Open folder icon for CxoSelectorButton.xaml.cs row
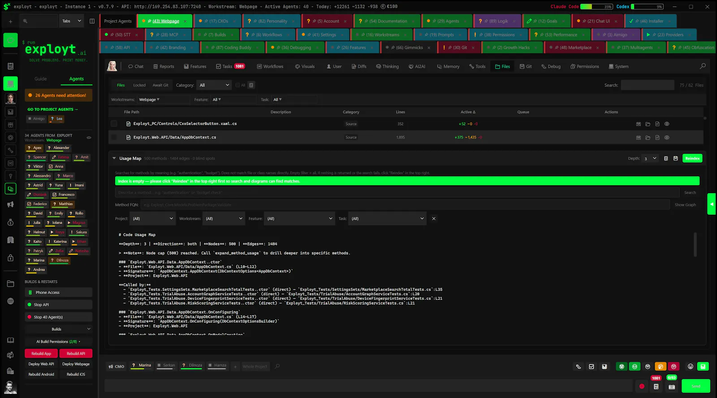Image resolution: width=717 pixels, height=398 pixels. pos(648,124)
